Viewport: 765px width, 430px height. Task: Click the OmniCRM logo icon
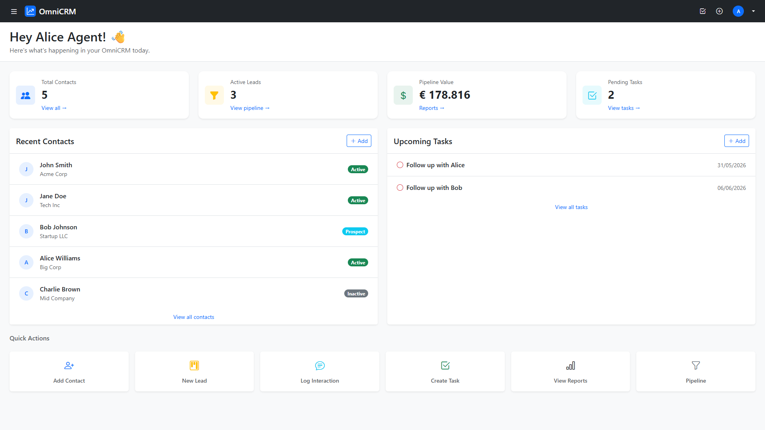30,11
